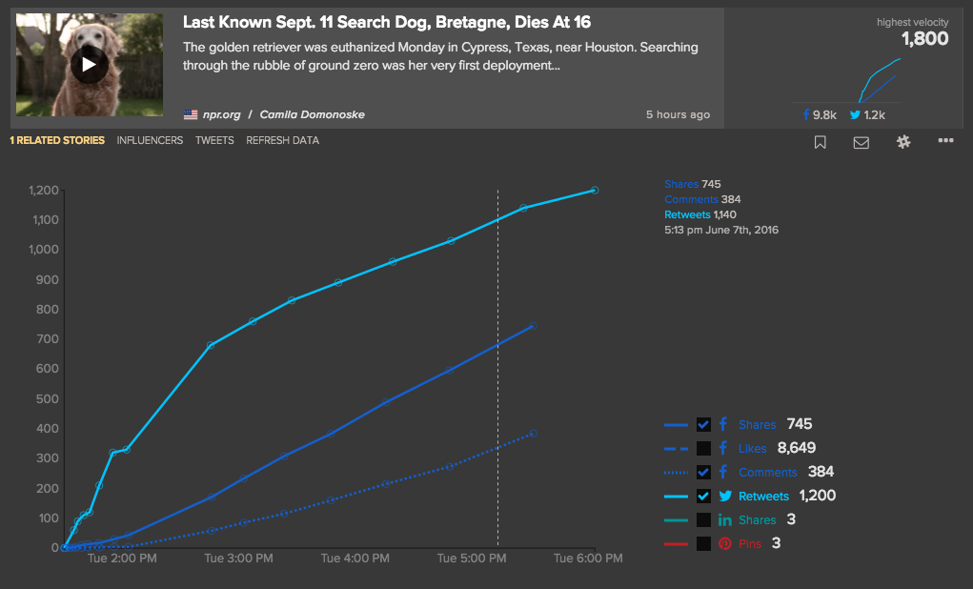This screenshot has width=973, height=589.
Task: Click the gear settings icon
Action: (902, 140)
